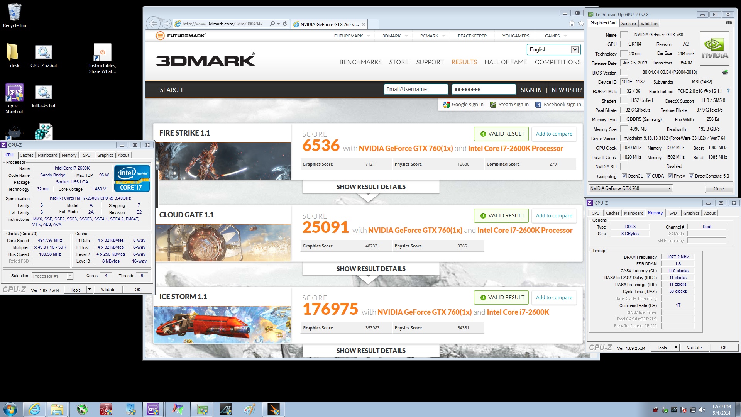Toggle the DirectCompute 5.0 checkbox

coord(692,176)
